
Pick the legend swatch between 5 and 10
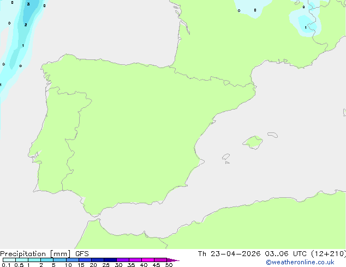59,260
